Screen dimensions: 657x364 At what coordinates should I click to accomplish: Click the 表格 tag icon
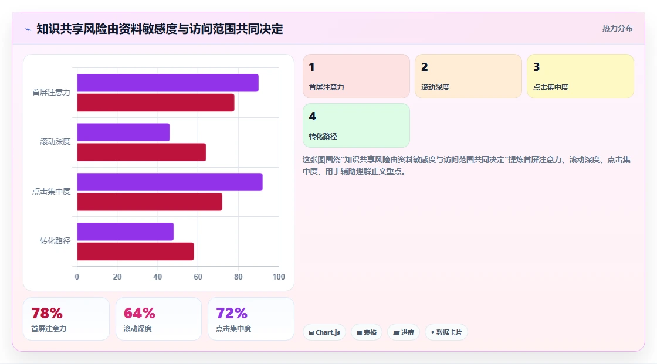coord(359,332)
